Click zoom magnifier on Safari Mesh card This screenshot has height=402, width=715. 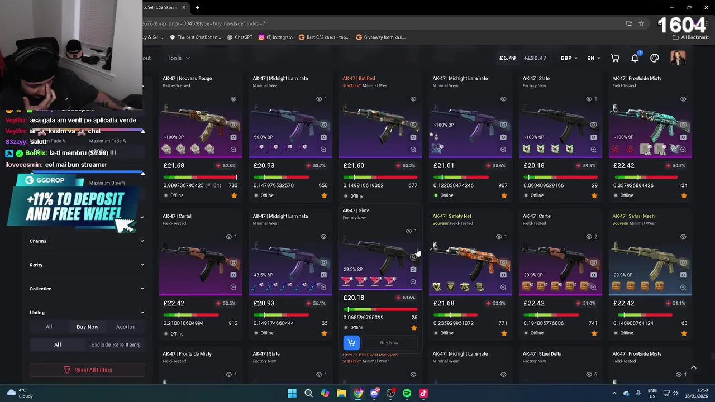[x=683, y=288]
